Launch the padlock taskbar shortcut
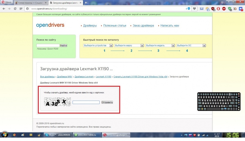Screen dimensions: 245x141 (39, 135)
